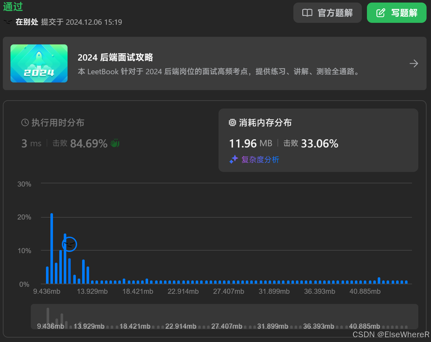Click the LeetBook description text in the banner
Image resolution: width=431 pixels, height=342 pixels.
tap(219, 71)
